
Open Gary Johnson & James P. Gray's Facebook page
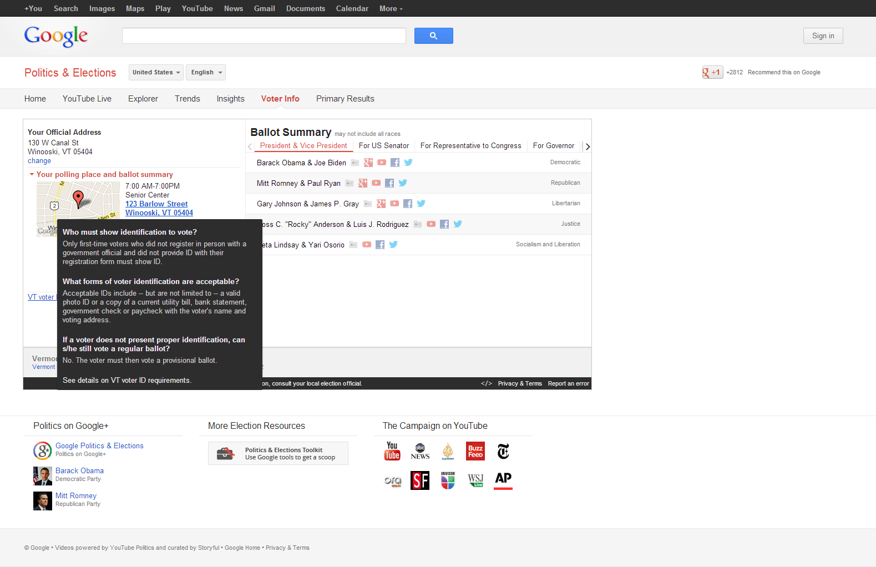(408, 204)
